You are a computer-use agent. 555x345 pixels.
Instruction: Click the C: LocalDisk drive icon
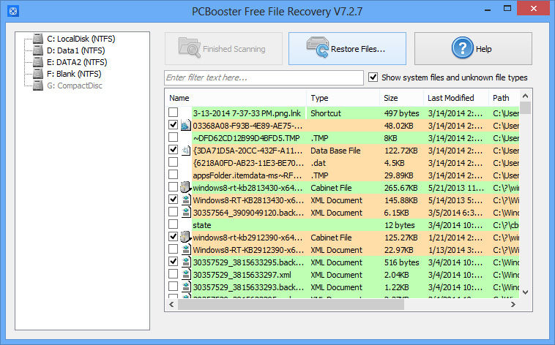(38, 39)
